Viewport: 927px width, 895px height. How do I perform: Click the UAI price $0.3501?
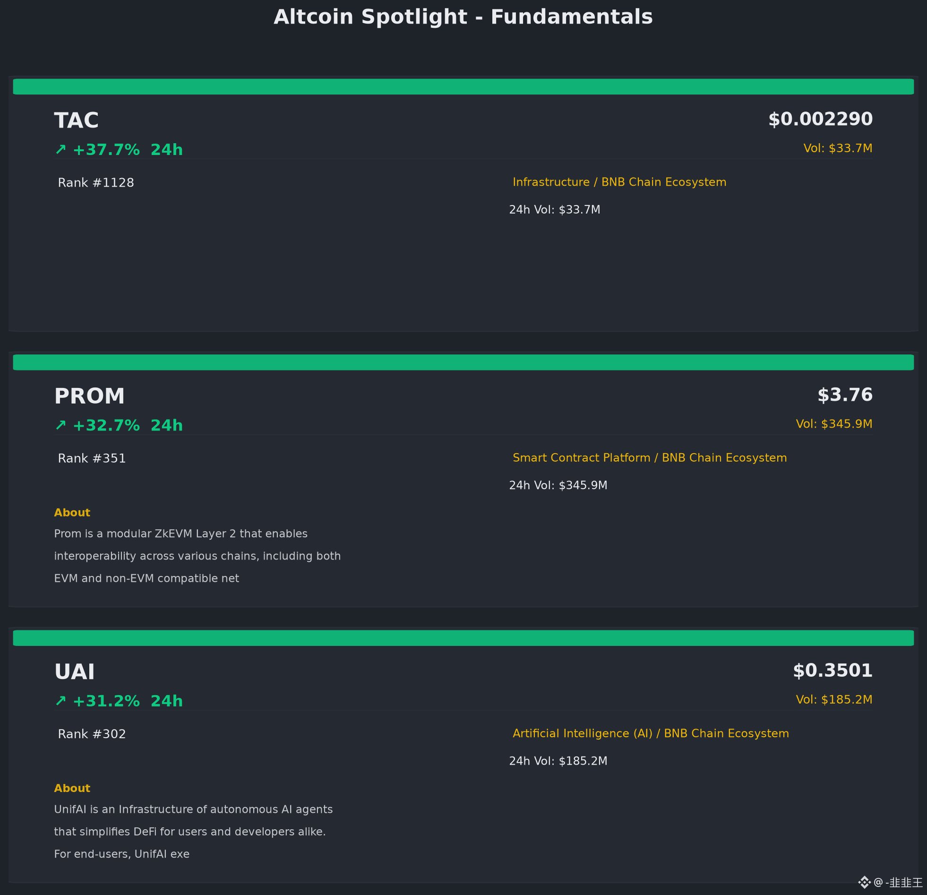pyautogui.click(x=833, y=670)
